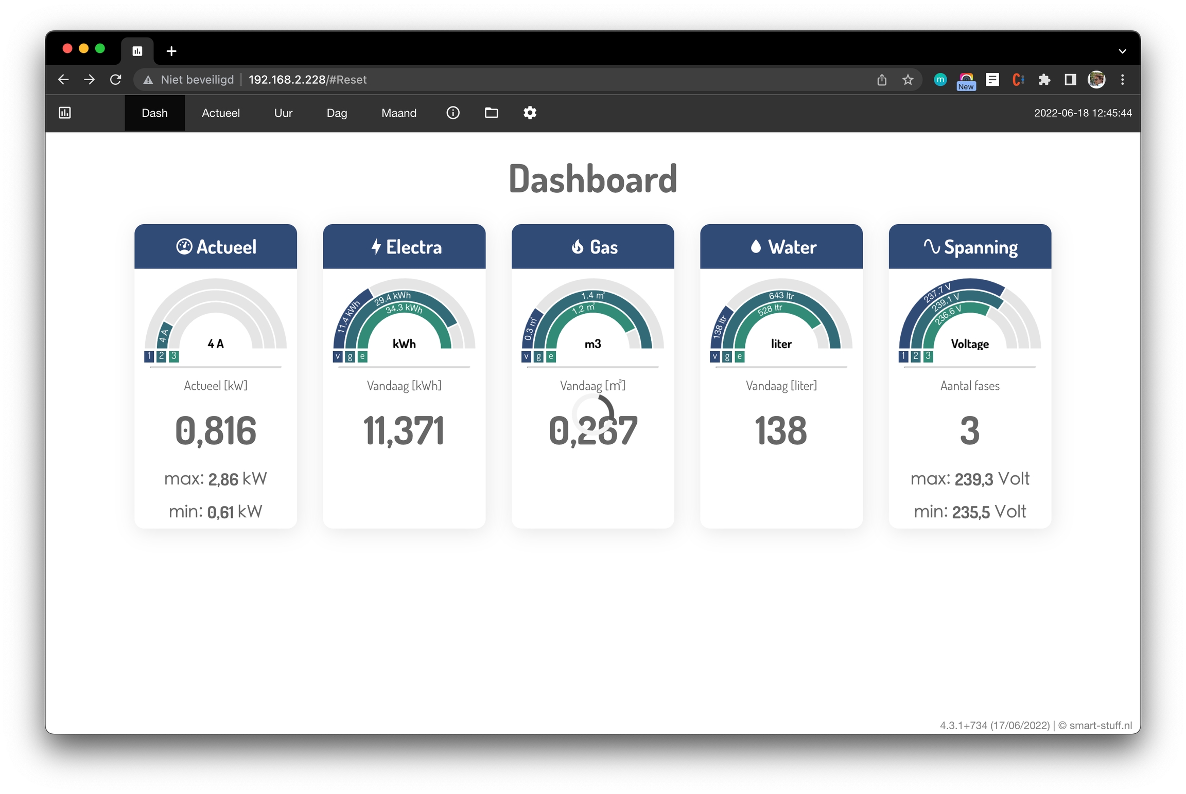Open the browser extensions puzzle icon
The height and width of the screenshot is (794, 1186).
pos(1044,80)
